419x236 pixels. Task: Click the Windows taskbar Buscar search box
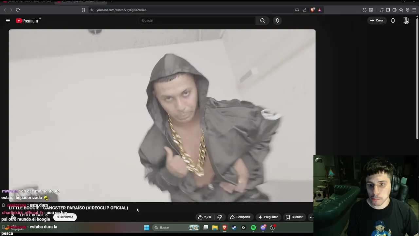pos(176,227)
